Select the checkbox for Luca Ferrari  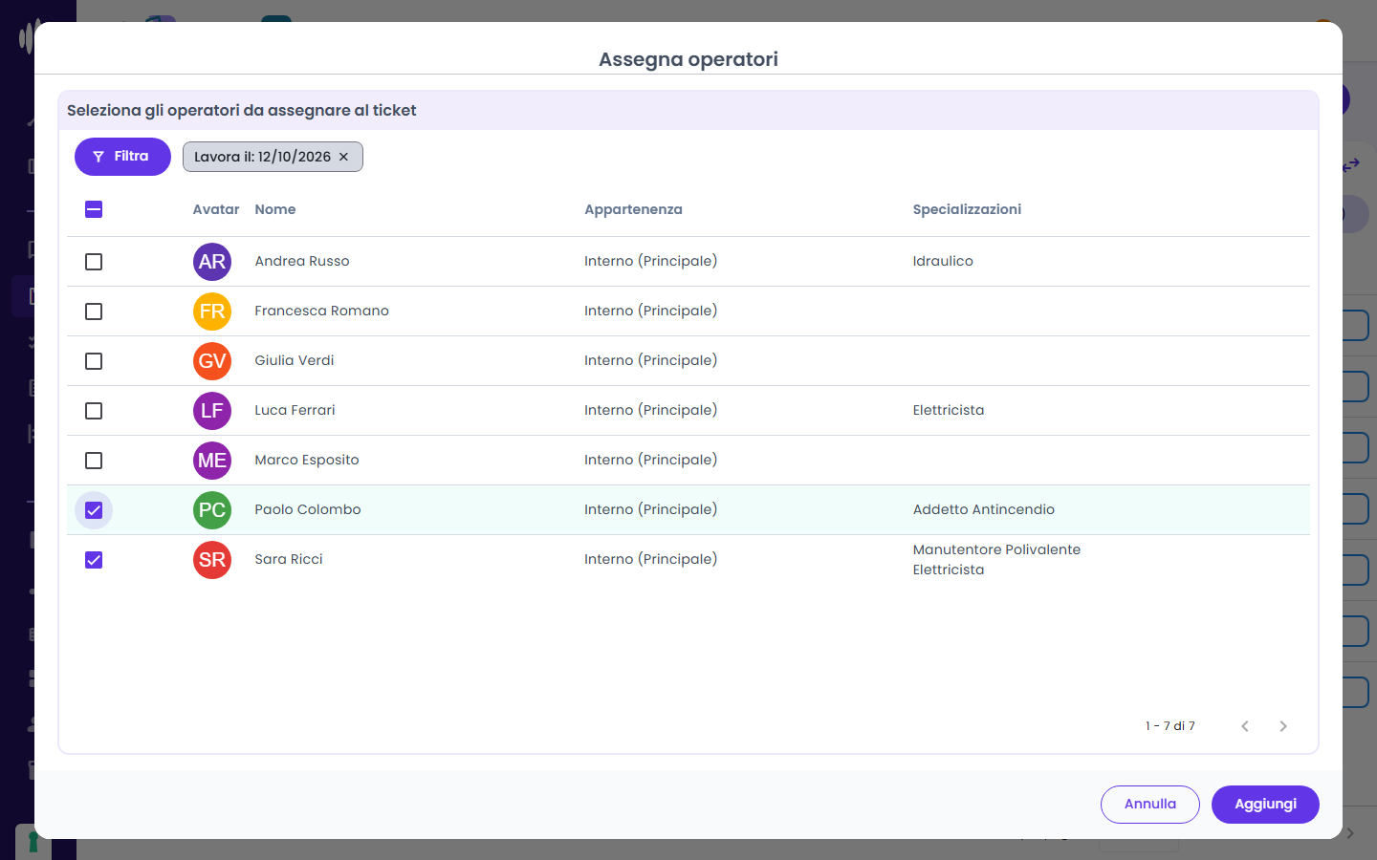coord(94,411)
